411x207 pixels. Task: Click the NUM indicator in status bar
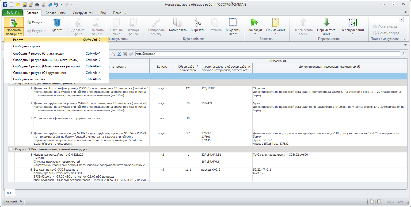[x=399, y=202]
